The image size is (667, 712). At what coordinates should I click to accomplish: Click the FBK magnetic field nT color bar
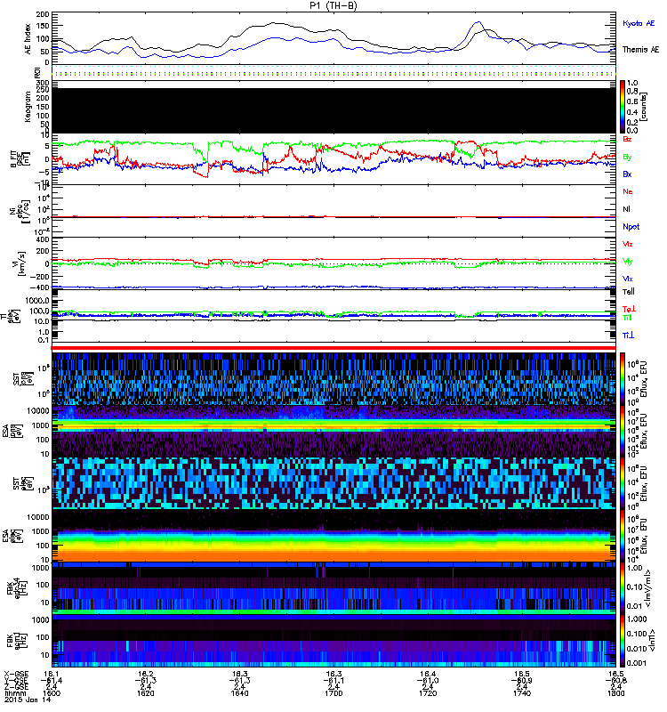pos(623,641)
